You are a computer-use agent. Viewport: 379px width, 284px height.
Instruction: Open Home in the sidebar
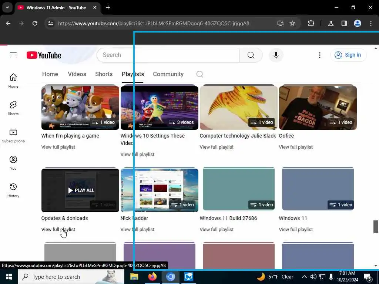[13, 81]
